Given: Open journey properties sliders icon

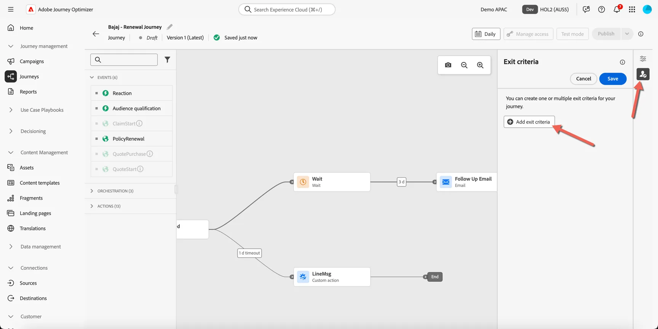Looking at the screenshot, I should coord(643,59).
